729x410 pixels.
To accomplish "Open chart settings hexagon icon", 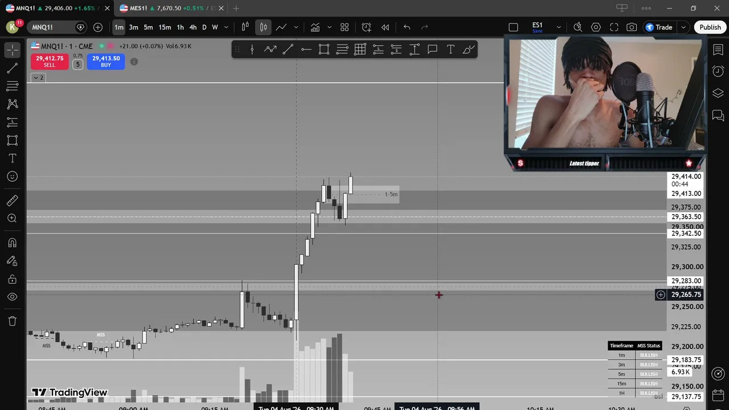I will point(596,27).
